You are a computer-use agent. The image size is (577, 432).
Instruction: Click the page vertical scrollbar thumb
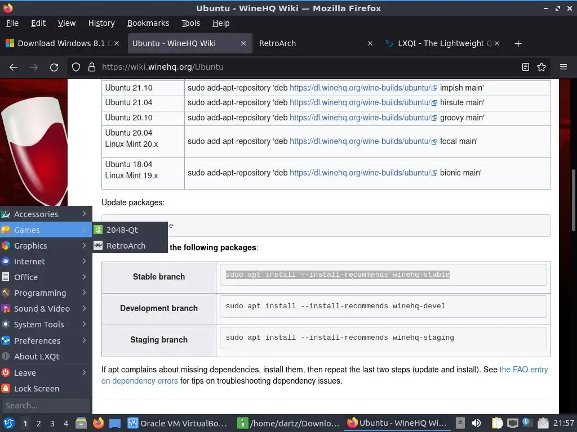(573, 200)
